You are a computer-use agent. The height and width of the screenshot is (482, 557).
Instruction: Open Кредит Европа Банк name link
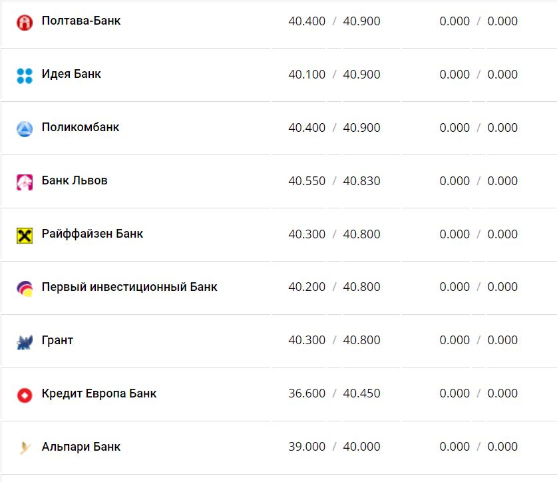[99, 393]
